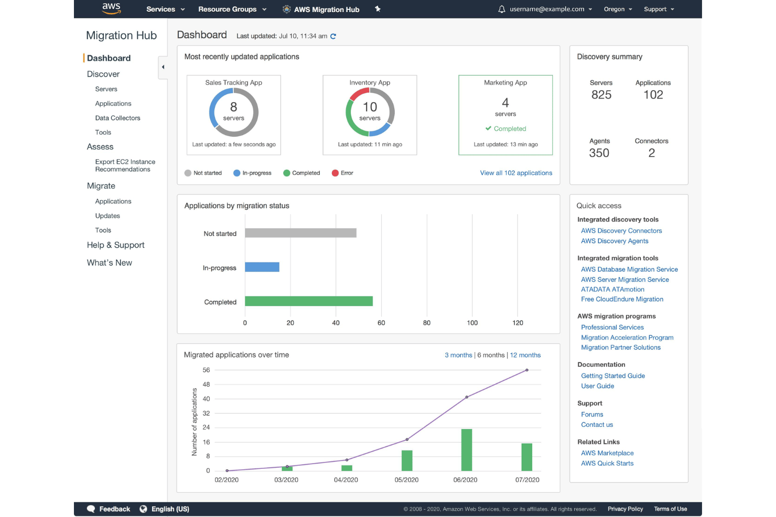Open the notifications bell

pyautogui.click(x=502, y=9)
